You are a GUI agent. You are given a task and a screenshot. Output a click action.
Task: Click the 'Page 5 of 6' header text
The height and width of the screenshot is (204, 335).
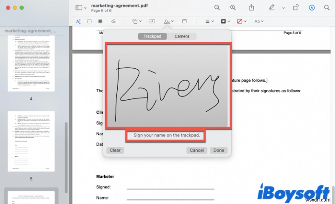[x=292, y=33]
